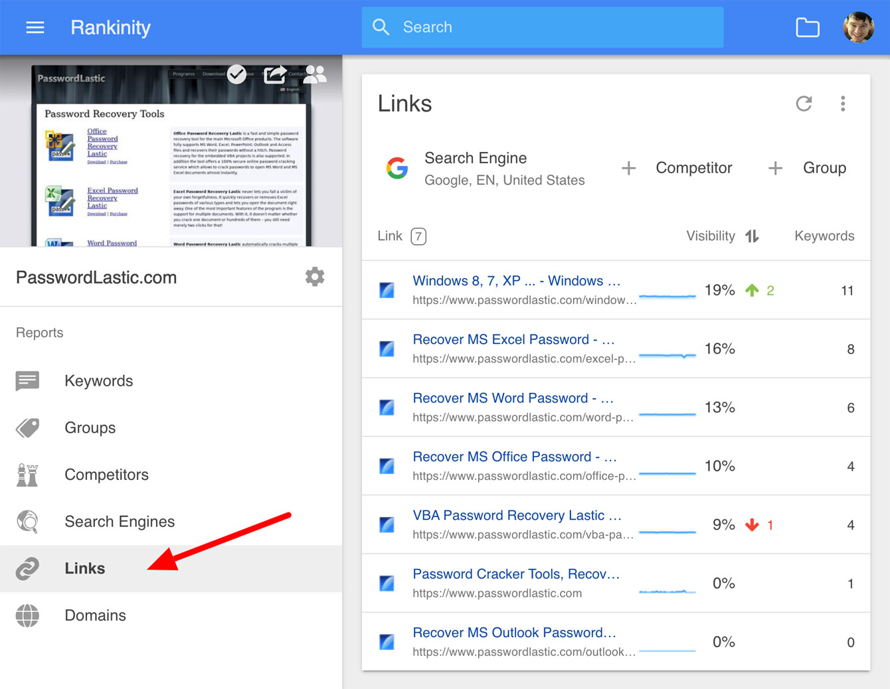Open Windows 8, 7, XP link title
The image size is (890, 689).
click(517, 281)
